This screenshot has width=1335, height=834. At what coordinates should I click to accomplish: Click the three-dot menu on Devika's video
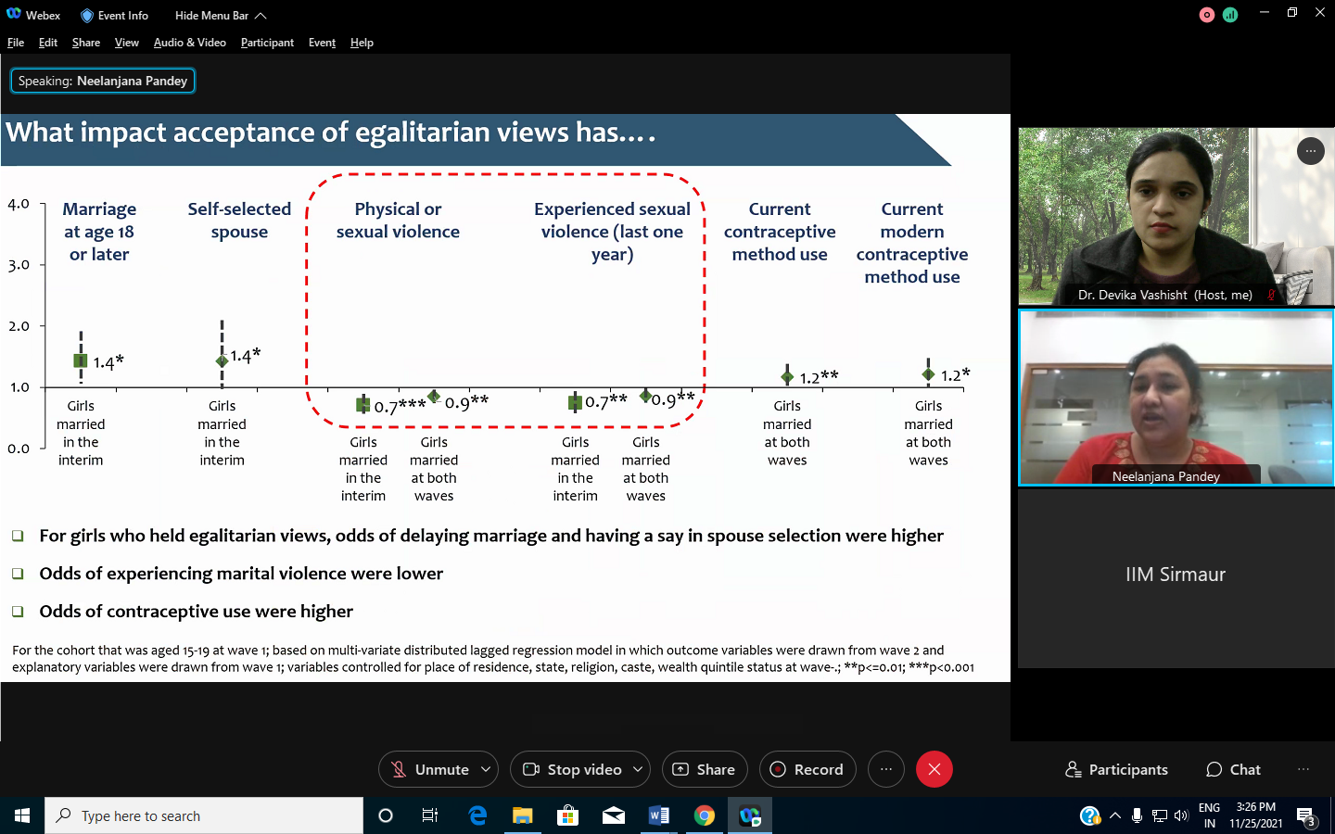[x=1310, y=151]
